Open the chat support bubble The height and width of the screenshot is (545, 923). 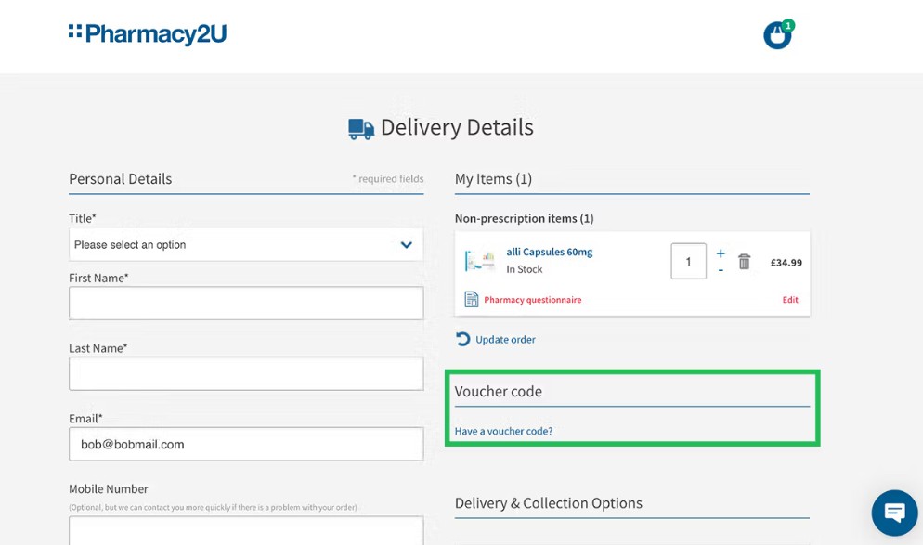tap(893, 513)
